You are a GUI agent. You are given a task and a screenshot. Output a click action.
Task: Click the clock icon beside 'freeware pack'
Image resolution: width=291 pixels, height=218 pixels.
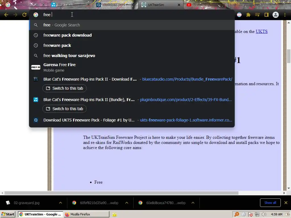(x=36, y=45)
